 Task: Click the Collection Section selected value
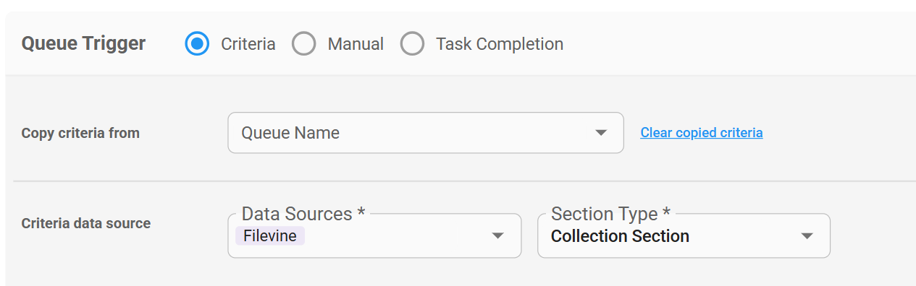point(620,236)
